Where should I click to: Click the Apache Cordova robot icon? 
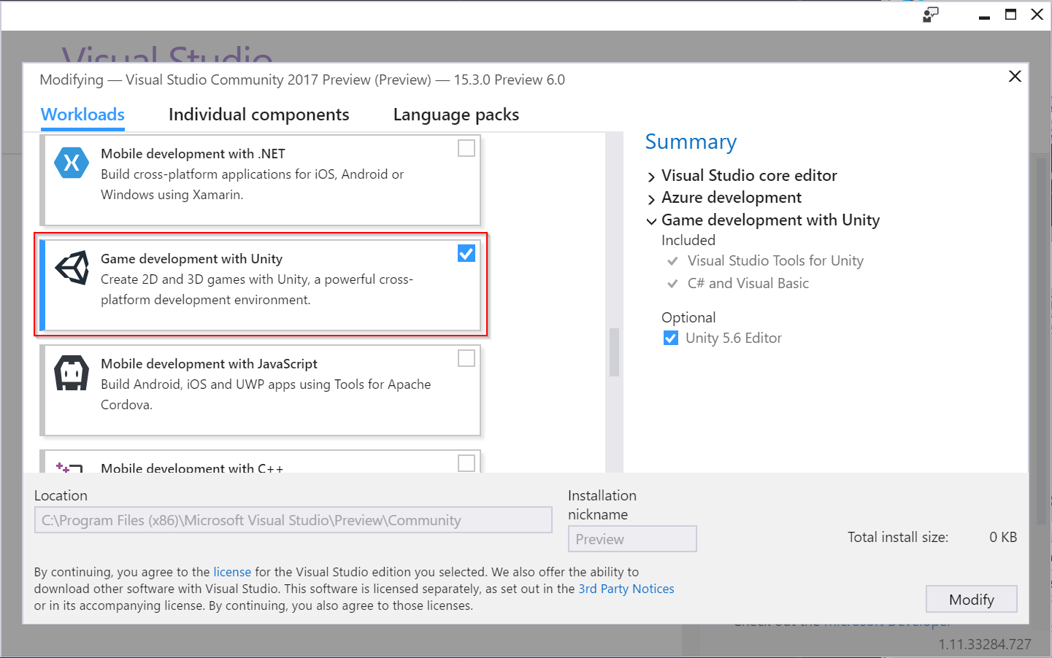pyautogui.click(x=71, y=373)
